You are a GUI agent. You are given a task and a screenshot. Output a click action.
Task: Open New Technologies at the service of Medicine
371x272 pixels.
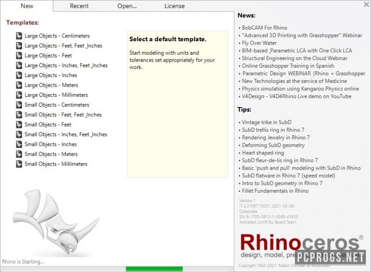pos(294,81)
